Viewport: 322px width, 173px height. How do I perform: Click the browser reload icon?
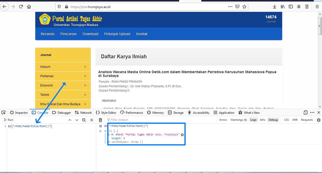pos(21,7)
